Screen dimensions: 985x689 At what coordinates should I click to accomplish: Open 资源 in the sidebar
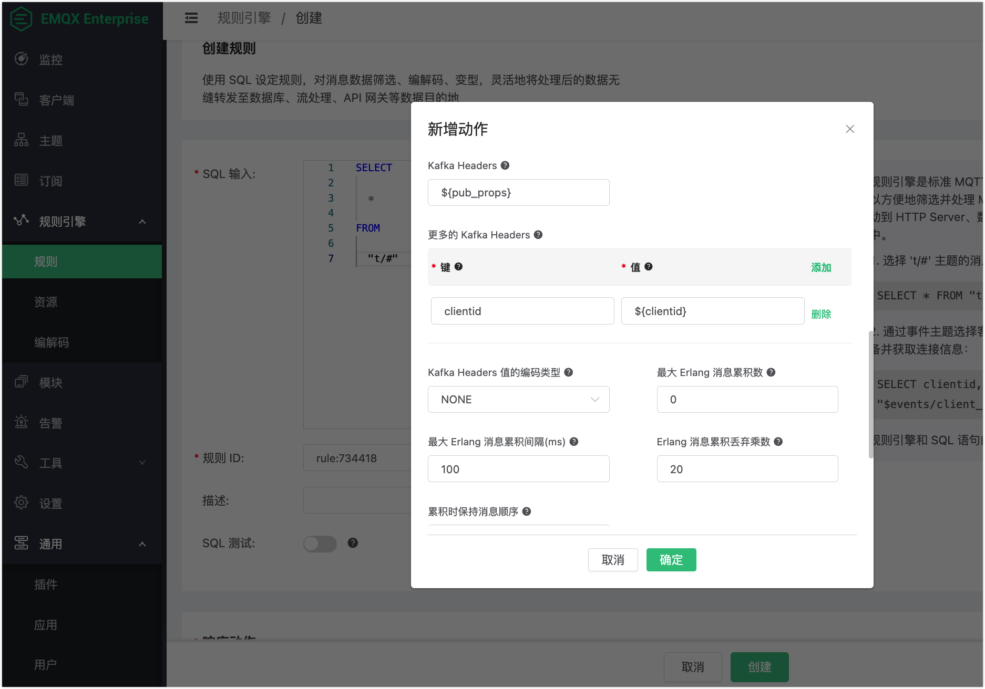(46, 302)
